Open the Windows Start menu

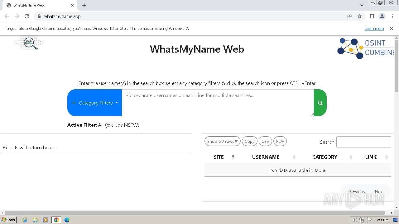tap(9, 220)
